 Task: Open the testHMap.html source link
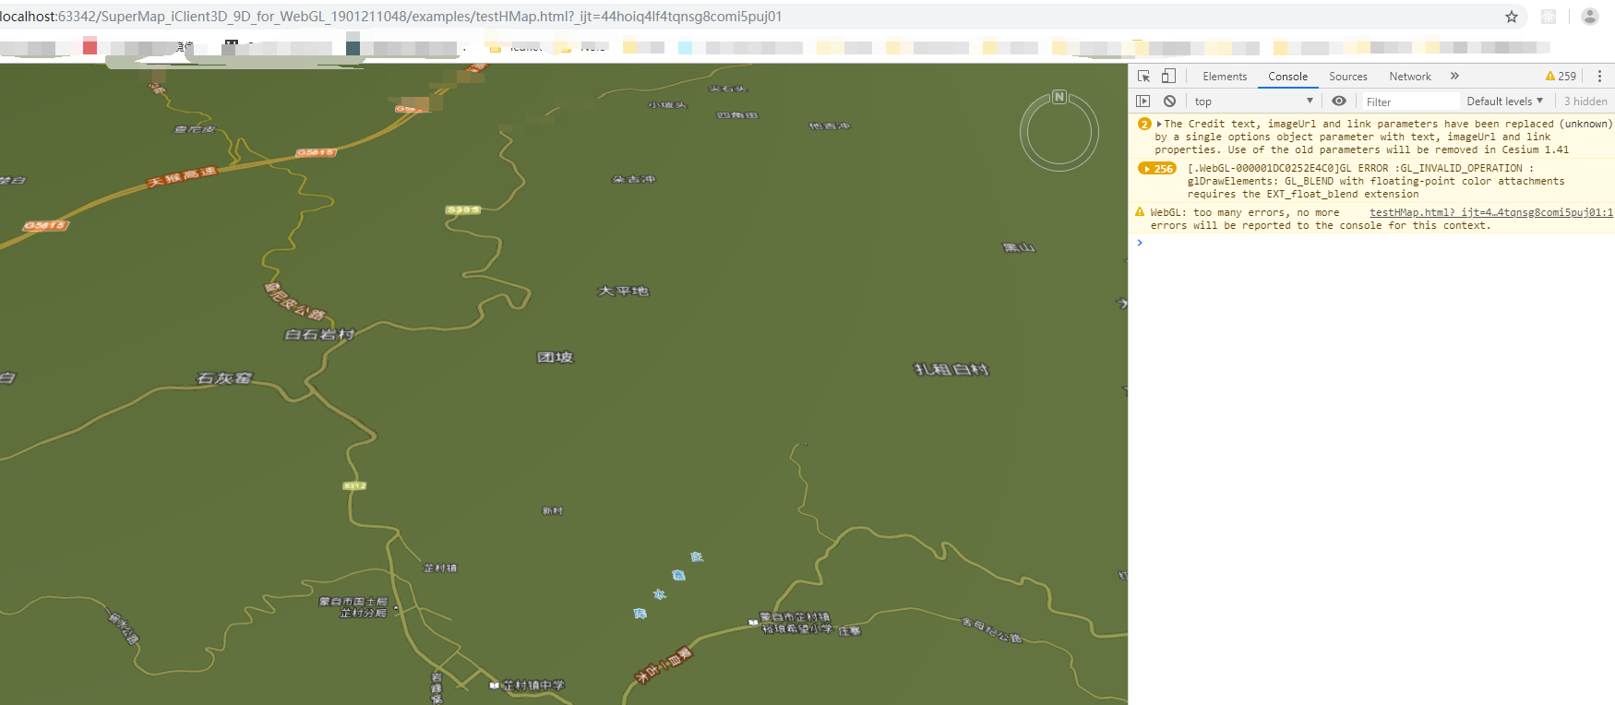pyautogui.click(x=1490, y=212)
